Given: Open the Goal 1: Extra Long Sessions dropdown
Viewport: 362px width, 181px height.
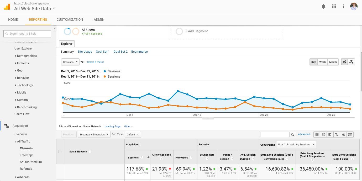Looking at the screenshot, I should tap(296, 144).
